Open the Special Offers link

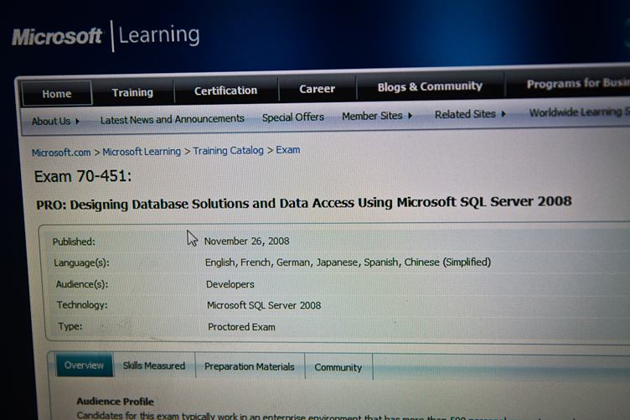(293, 117)
